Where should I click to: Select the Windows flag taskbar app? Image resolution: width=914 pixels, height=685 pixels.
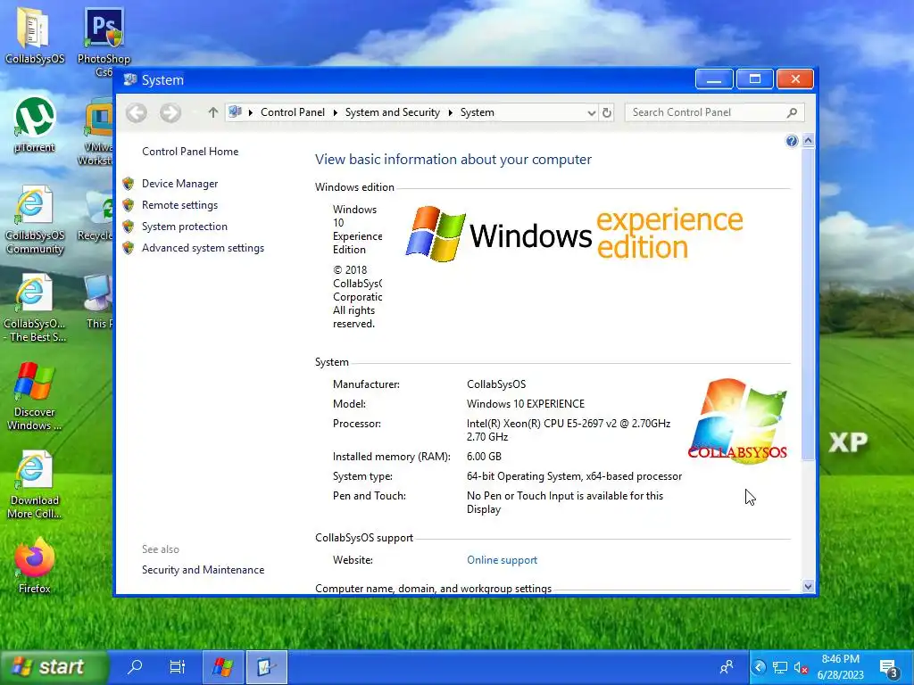pos(222,667)
